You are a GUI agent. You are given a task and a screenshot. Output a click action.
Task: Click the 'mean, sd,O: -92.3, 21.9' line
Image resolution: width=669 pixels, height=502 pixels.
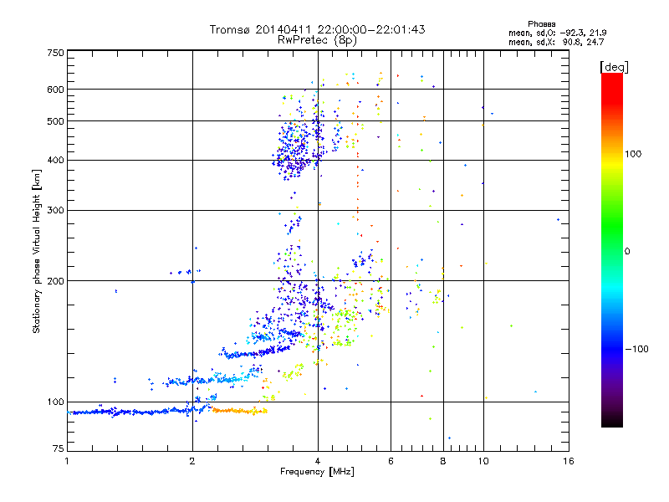(x=557, y=33)
